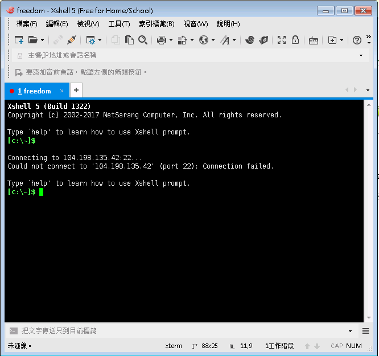Click the grayed-out Copy icon
Screen dimensions: 379x356
pyautogui.click(x=116, y=40)
